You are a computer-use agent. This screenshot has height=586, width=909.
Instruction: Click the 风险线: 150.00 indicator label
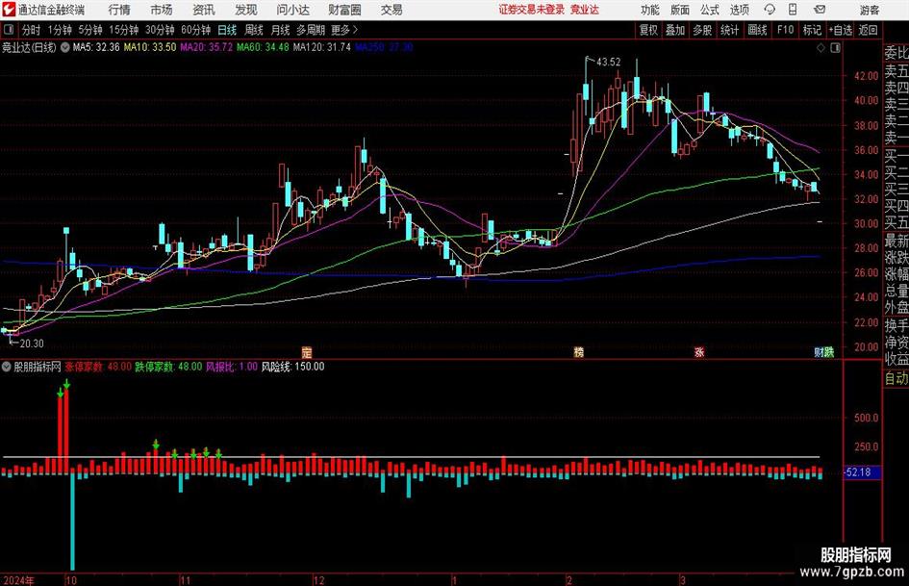click(292, 367)
